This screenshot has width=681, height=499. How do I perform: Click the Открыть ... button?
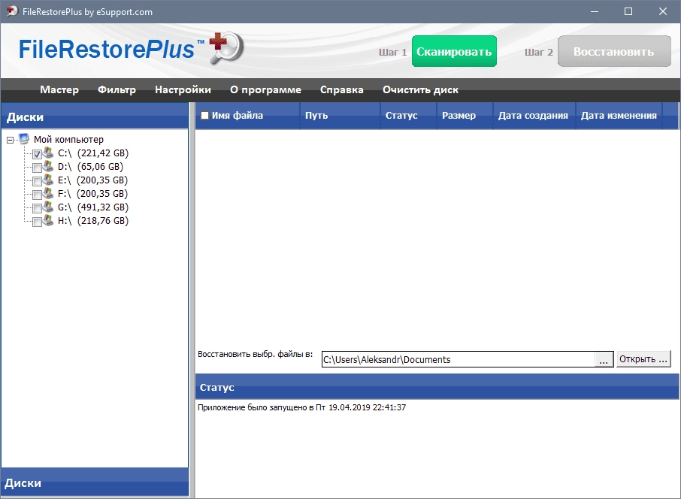click(x=643, y=359)
